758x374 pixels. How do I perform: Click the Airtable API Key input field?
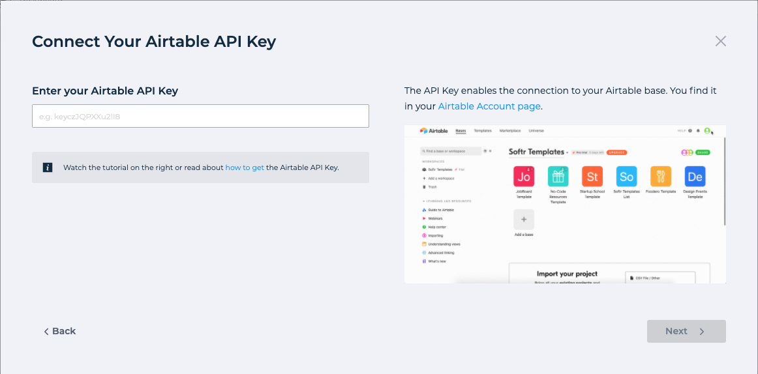click(x=200, y=116)
